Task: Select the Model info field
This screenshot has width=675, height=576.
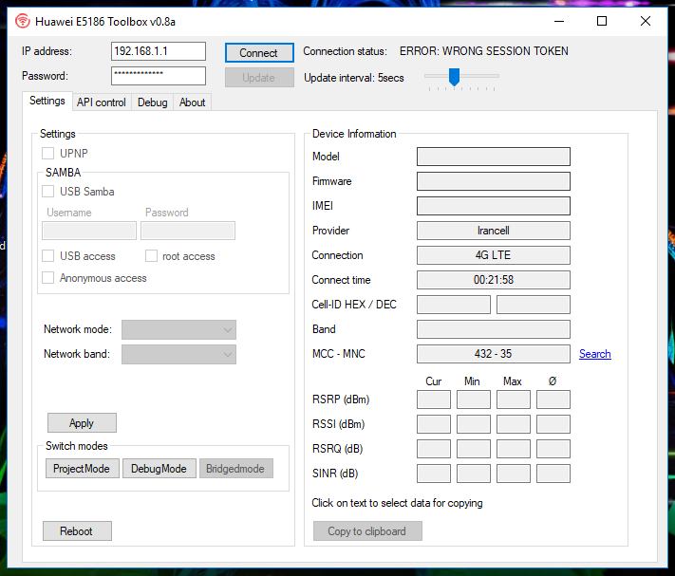Action: pyautogui.click(x=494, y=157)
